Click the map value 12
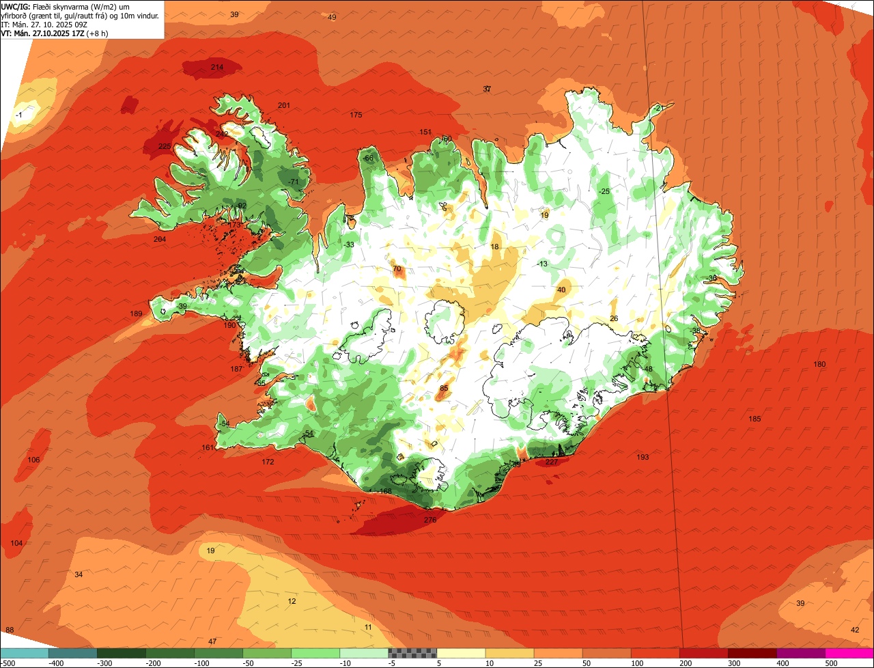The width and height of the screenshot is (874, 668). pos(292,602)
